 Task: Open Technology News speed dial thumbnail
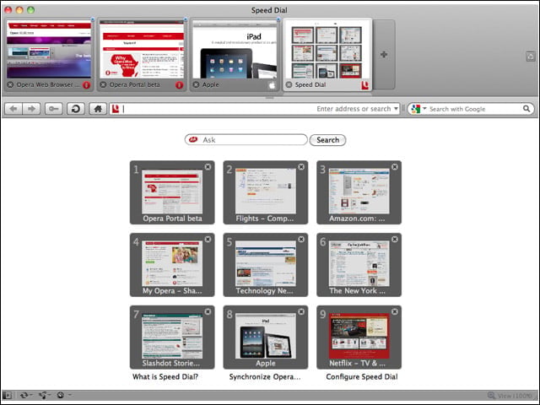[266, 264]
